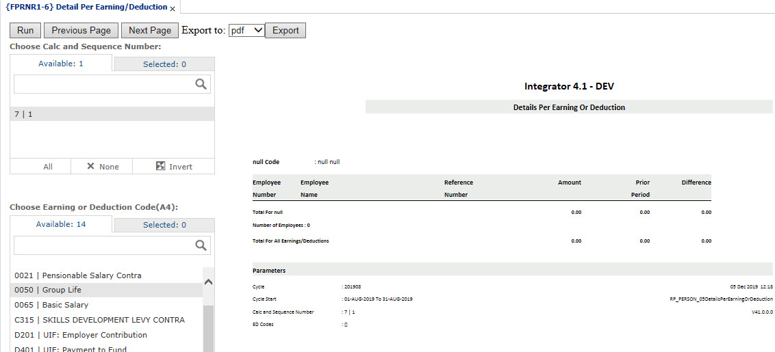Click the Calc and Sequence search field

(103, 84)
